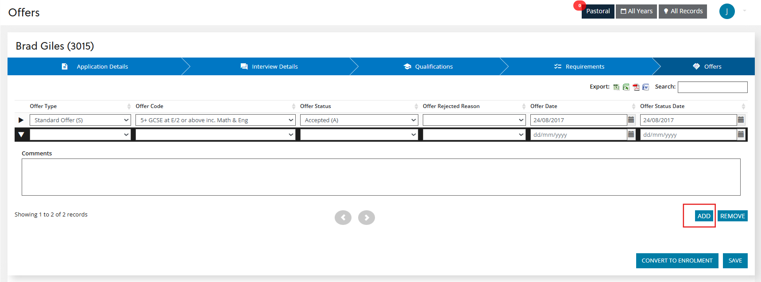Export table as CSV file
This screenshot has width=761, height=282.
coord(616,87)
